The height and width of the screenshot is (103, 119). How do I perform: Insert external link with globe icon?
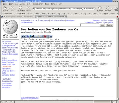coord(31,36)
